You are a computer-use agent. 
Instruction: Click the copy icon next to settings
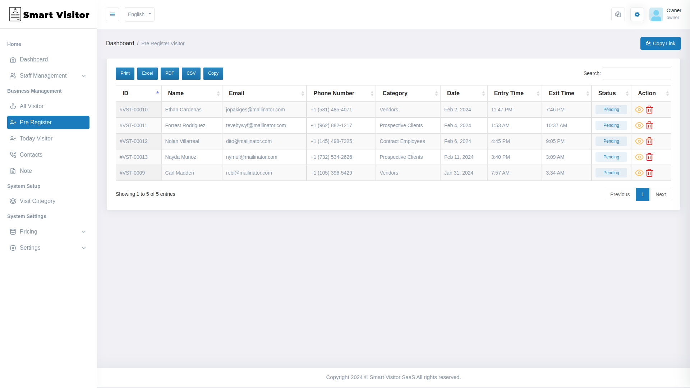point(618,14)
